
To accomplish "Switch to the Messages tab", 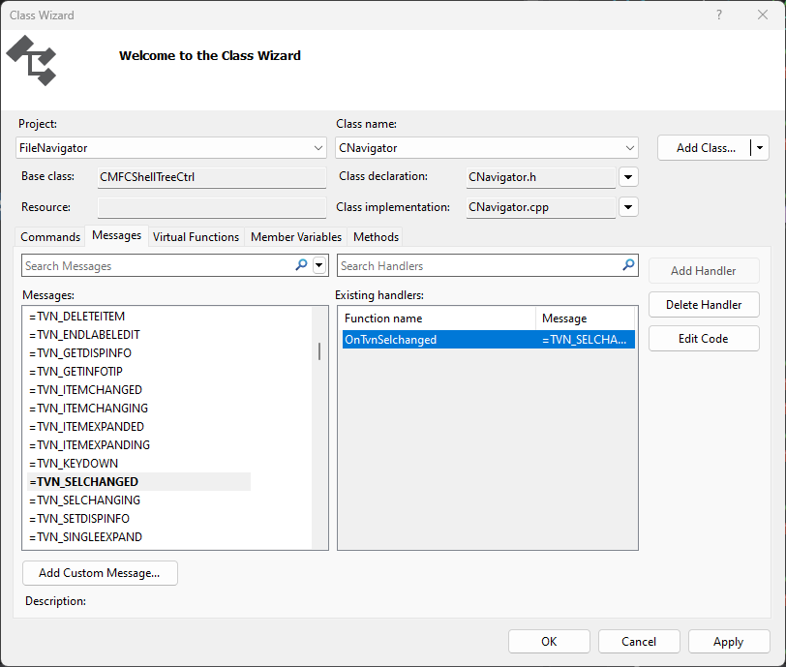I will (117, 235).
